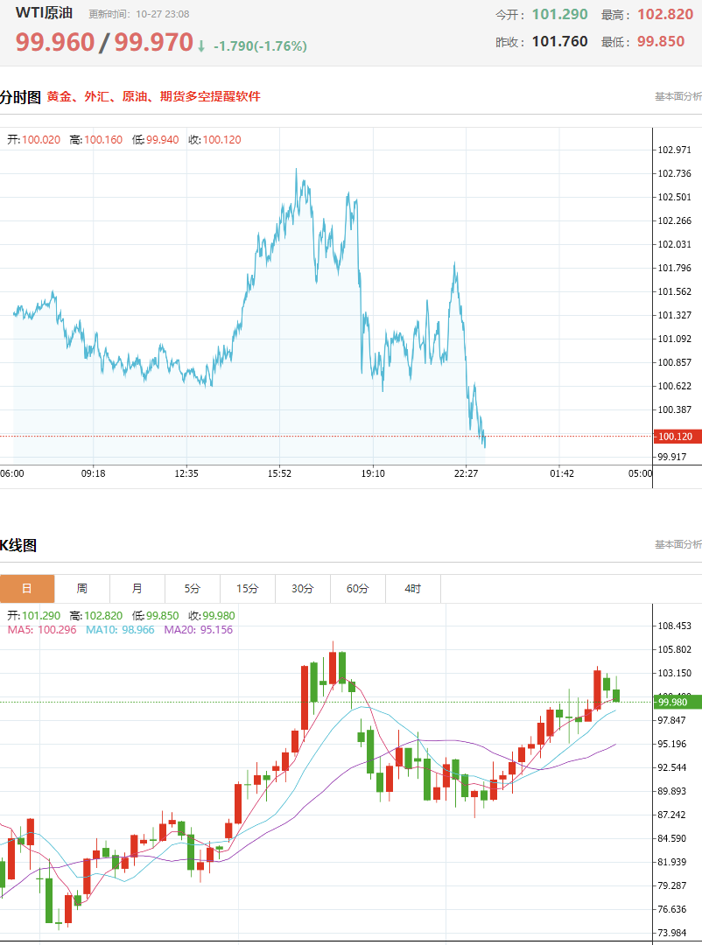Click the 最高 value 102.820 in header
702x945 pixels.
(x=665, y=15)
